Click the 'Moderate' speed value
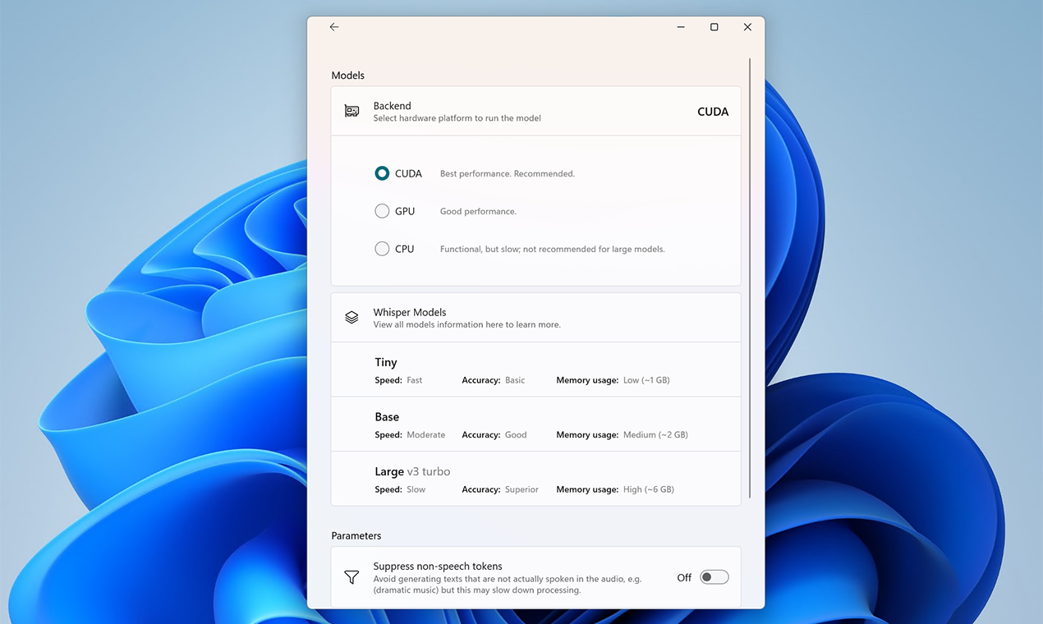Image resolution: width=1043 pixels, height=624 pixels. tap(426, 435)
